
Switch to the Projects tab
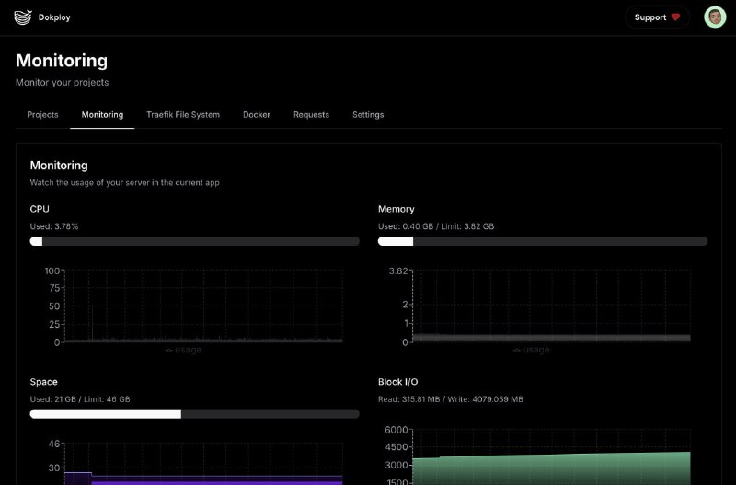pyautogui.click(x=42, y=115)
